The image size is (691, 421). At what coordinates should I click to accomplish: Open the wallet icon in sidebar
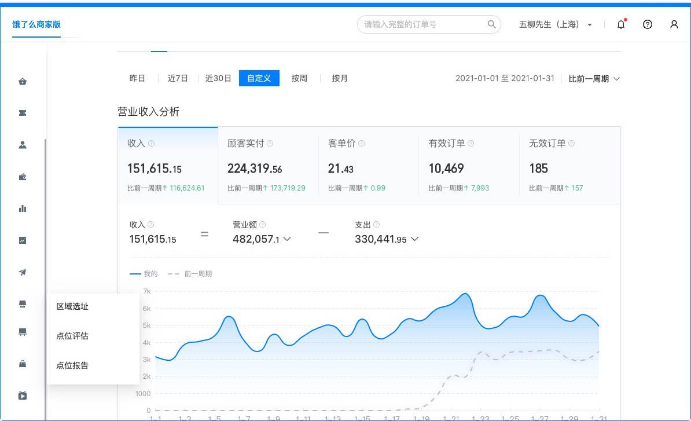pos(23,177)
